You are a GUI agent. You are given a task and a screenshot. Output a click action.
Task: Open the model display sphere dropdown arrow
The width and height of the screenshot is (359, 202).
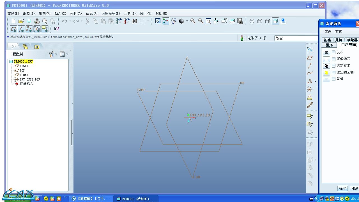[x=187, y=21]
